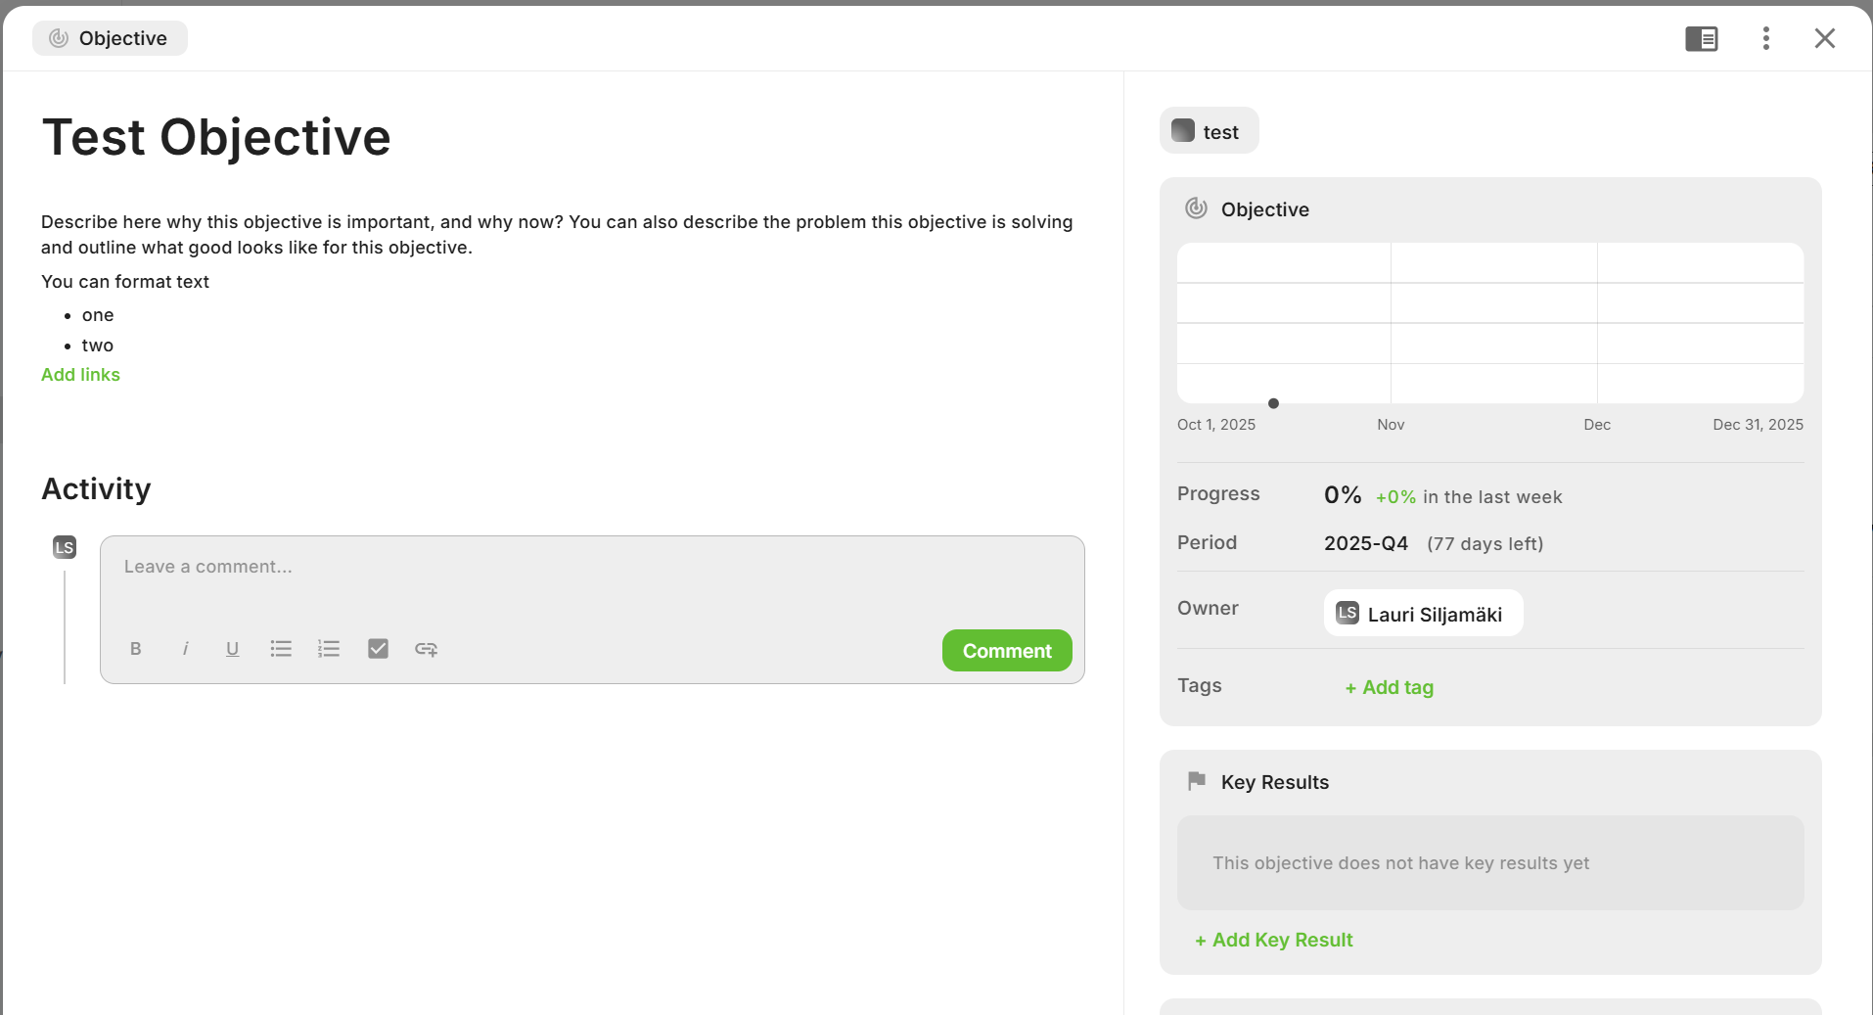Open the test team chip
Image resolution: width=1873 pixels, height=1015 pixels.
pos(1209,131)
